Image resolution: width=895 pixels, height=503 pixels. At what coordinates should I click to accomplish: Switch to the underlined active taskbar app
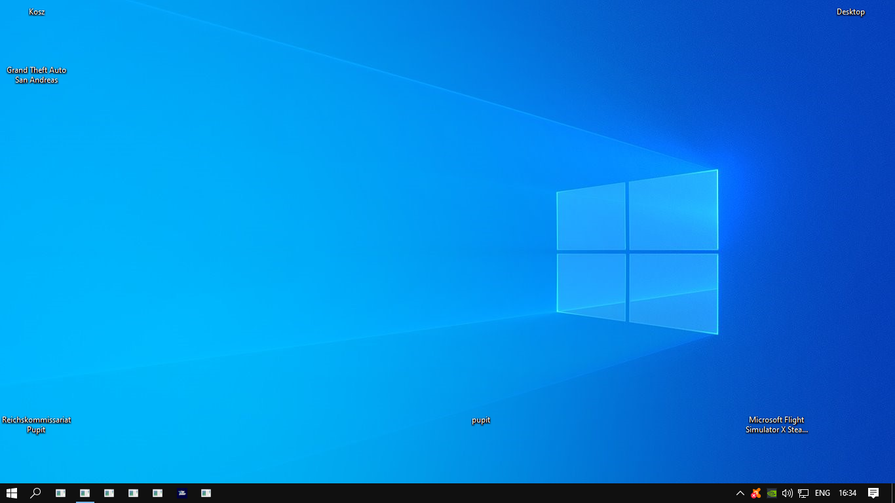tap(85, 493)
